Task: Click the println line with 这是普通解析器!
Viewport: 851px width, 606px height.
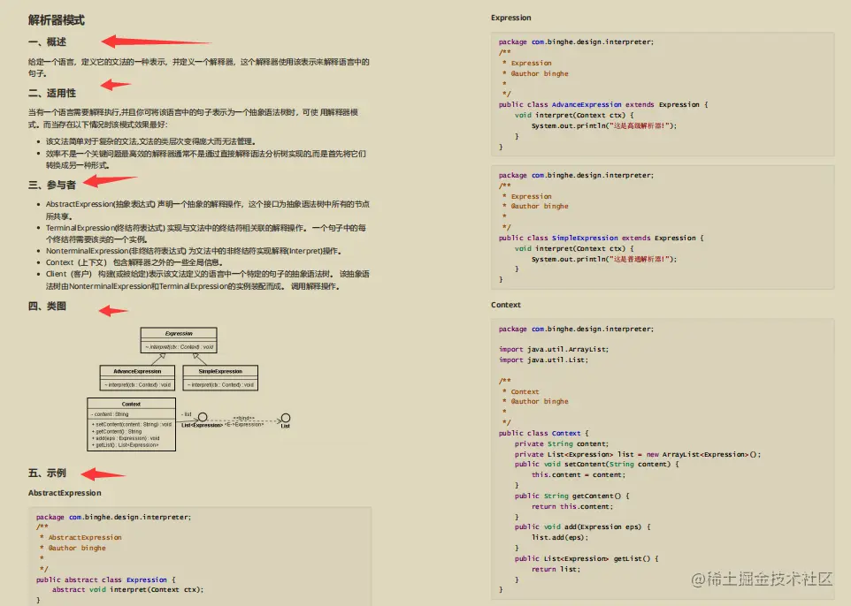Action: point(604,259)
